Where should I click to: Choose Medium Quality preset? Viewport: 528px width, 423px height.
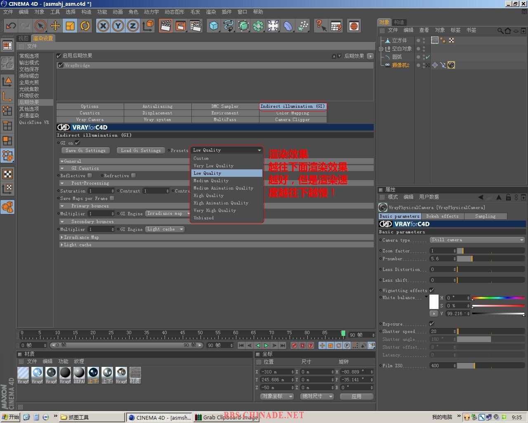point(226,181)
